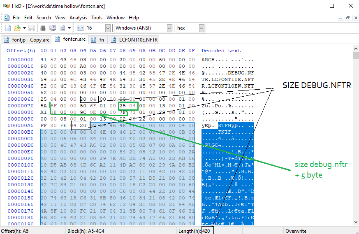The width and height of the screenshot is (359, 234).
Task: Save the file with the floppy disk icon
Action: pos(31,28)
